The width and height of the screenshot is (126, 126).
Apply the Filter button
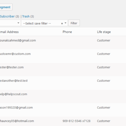coord(74,23)
